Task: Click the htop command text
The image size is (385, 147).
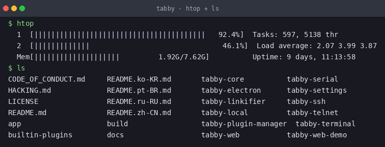Action: (x=25, y=24)
